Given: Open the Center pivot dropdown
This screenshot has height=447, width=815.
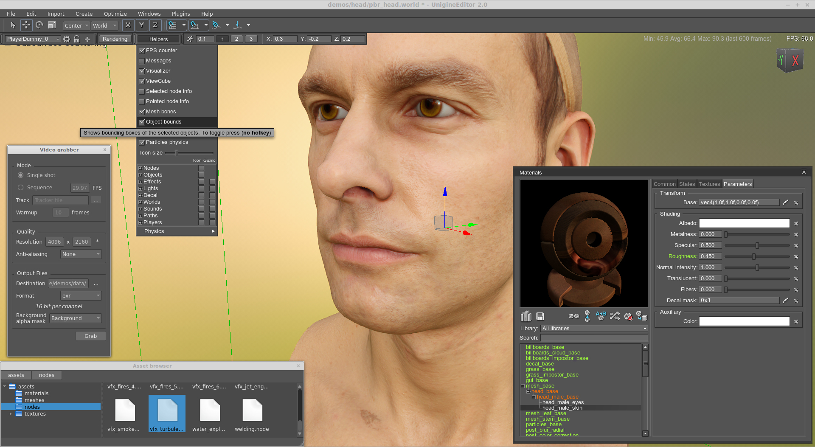Looking at the screenshot, I should click(x=76, y=25).
